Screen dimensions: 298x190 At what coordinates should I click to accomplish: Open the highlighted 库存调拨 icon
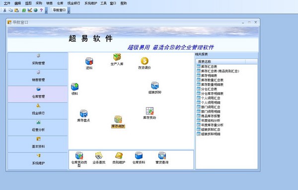click(118, 120)
